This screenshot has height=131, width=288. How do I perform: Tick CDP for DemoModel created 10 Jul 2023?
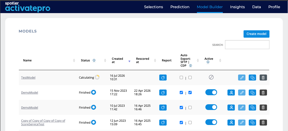[x=190, y=108]
